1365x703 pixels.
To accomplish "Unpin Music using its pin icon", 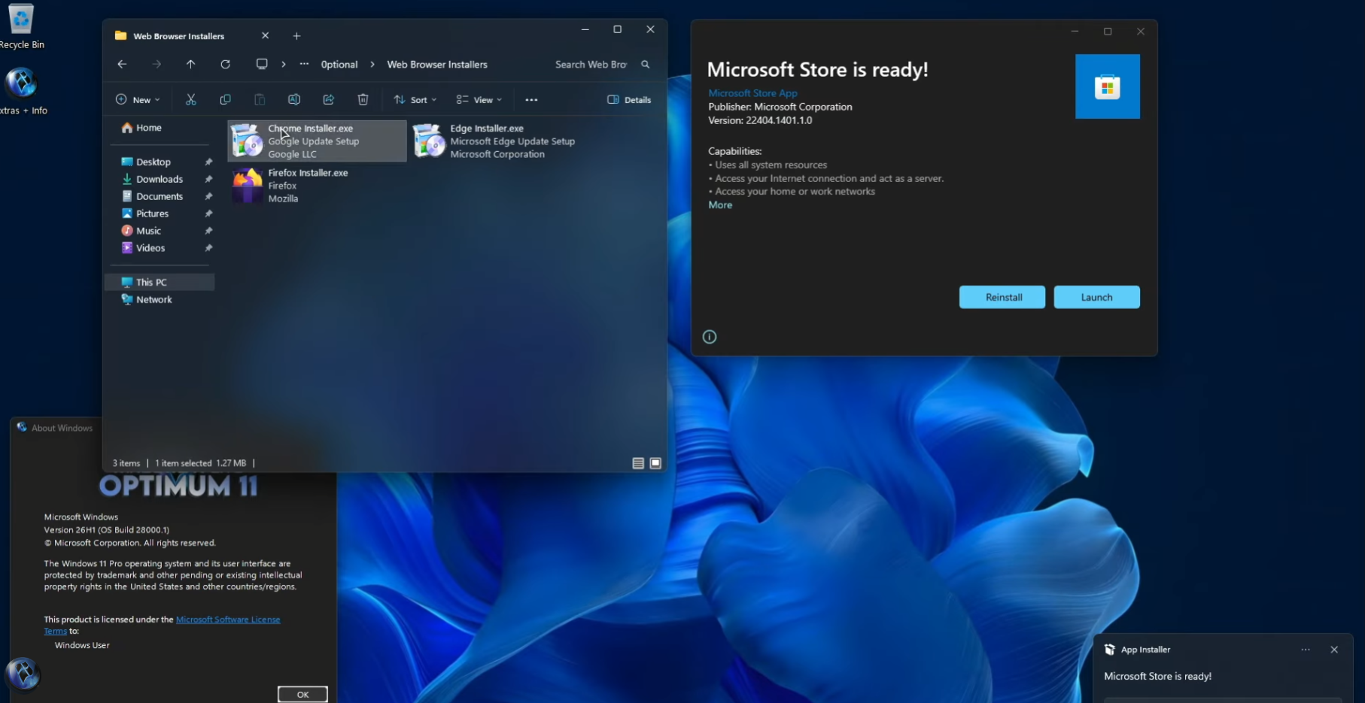I will coord(208,231).
